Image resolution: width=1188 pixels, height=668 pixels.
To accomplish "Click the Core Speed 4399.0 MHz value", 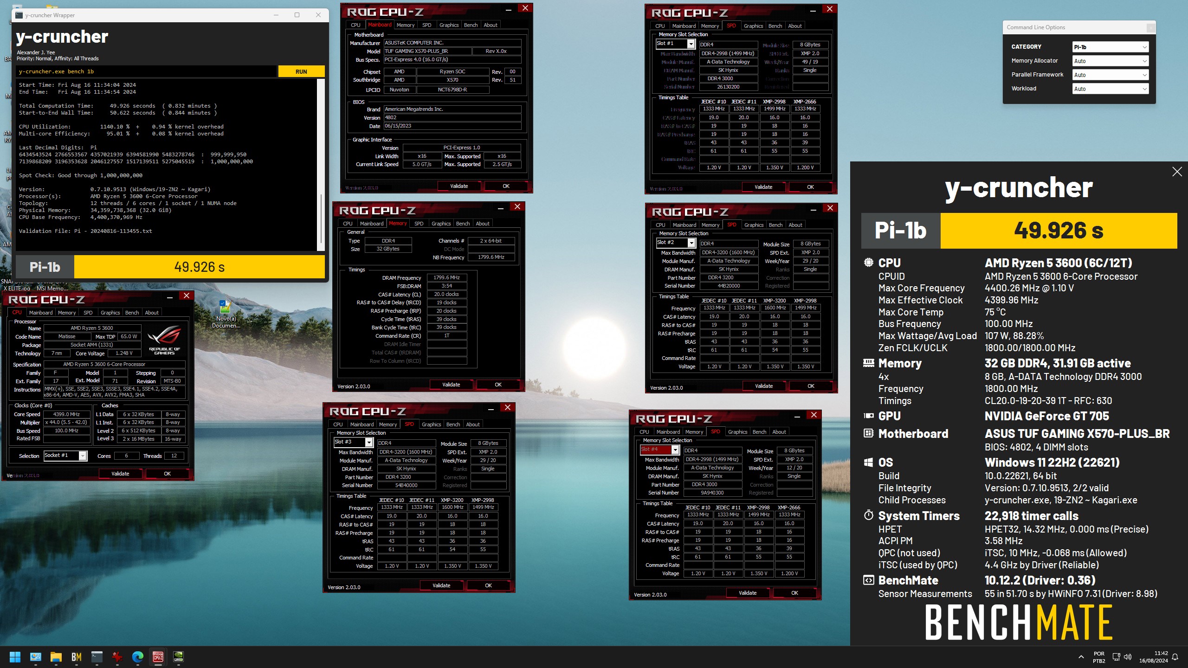I will click(66, 414).
